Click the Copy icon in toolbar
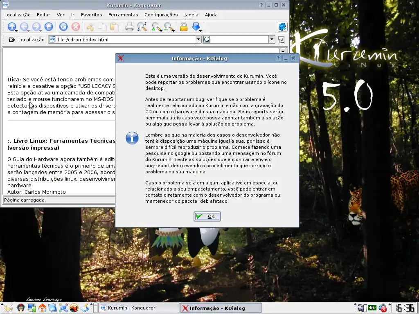This screenshot has height=314, width=419. pos(103,27)
